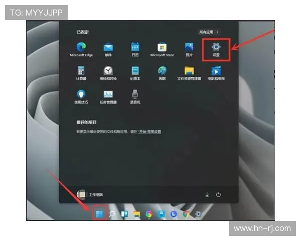The height and width of the screenshot is (241, 301).
Task: Open the Settings gear on the taskbar
Action: pos(198,214)
